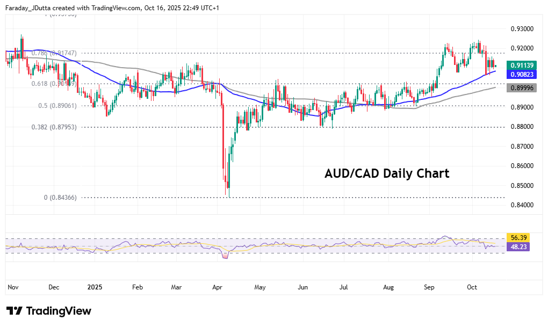Open the TradingView wordmark at bottom left

pyautogui.click(x=59, y=311)
